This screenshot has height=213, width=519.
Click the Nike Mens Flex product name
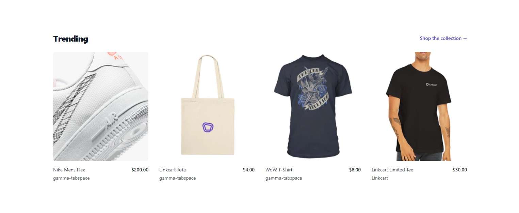(69, 170)
